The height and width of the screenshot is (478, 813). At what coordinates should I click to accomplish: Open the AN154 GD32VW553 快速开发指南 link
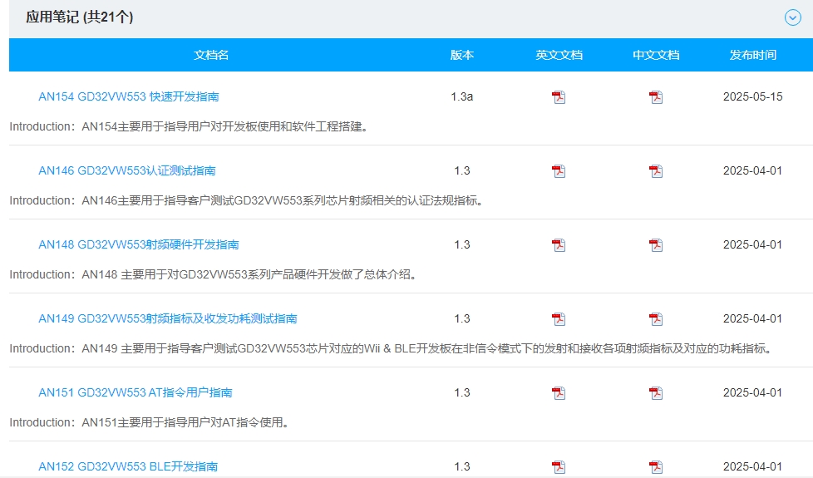point(129,96)
